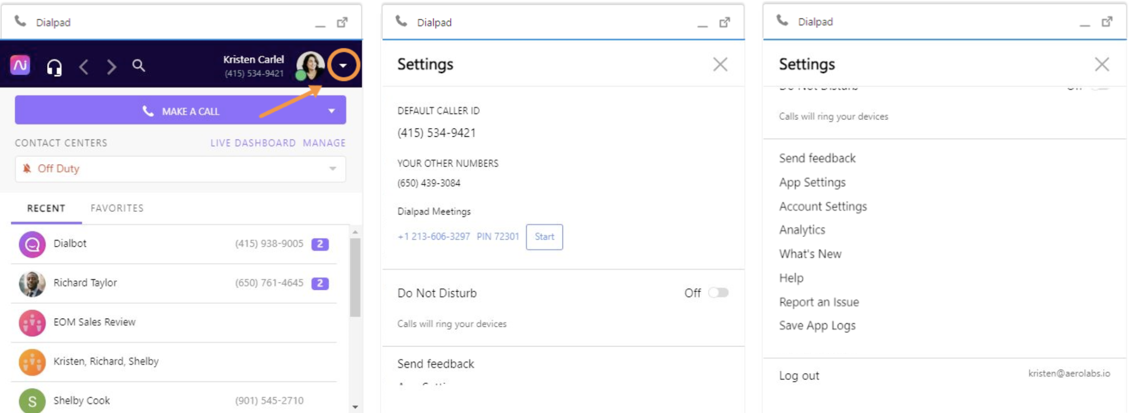This screenshot has height=413, width=1131.
Task: Click the EOM Sales Review group icon
Action: pos(32,323)
